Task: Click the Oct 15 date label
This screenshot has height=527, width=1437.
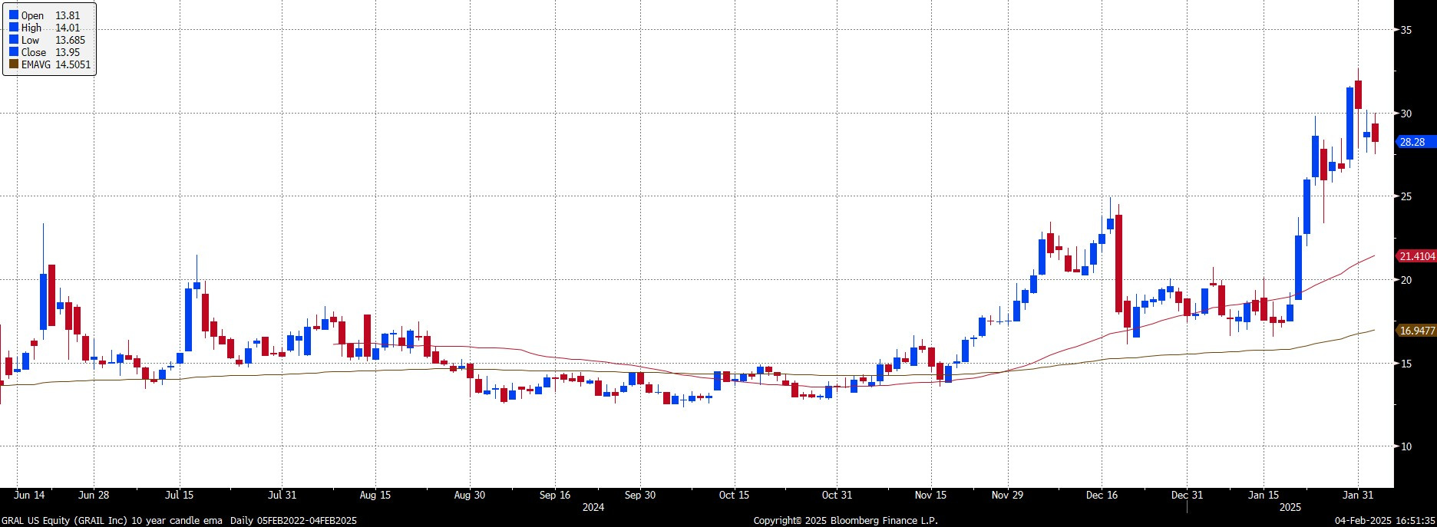Action: 734,495
